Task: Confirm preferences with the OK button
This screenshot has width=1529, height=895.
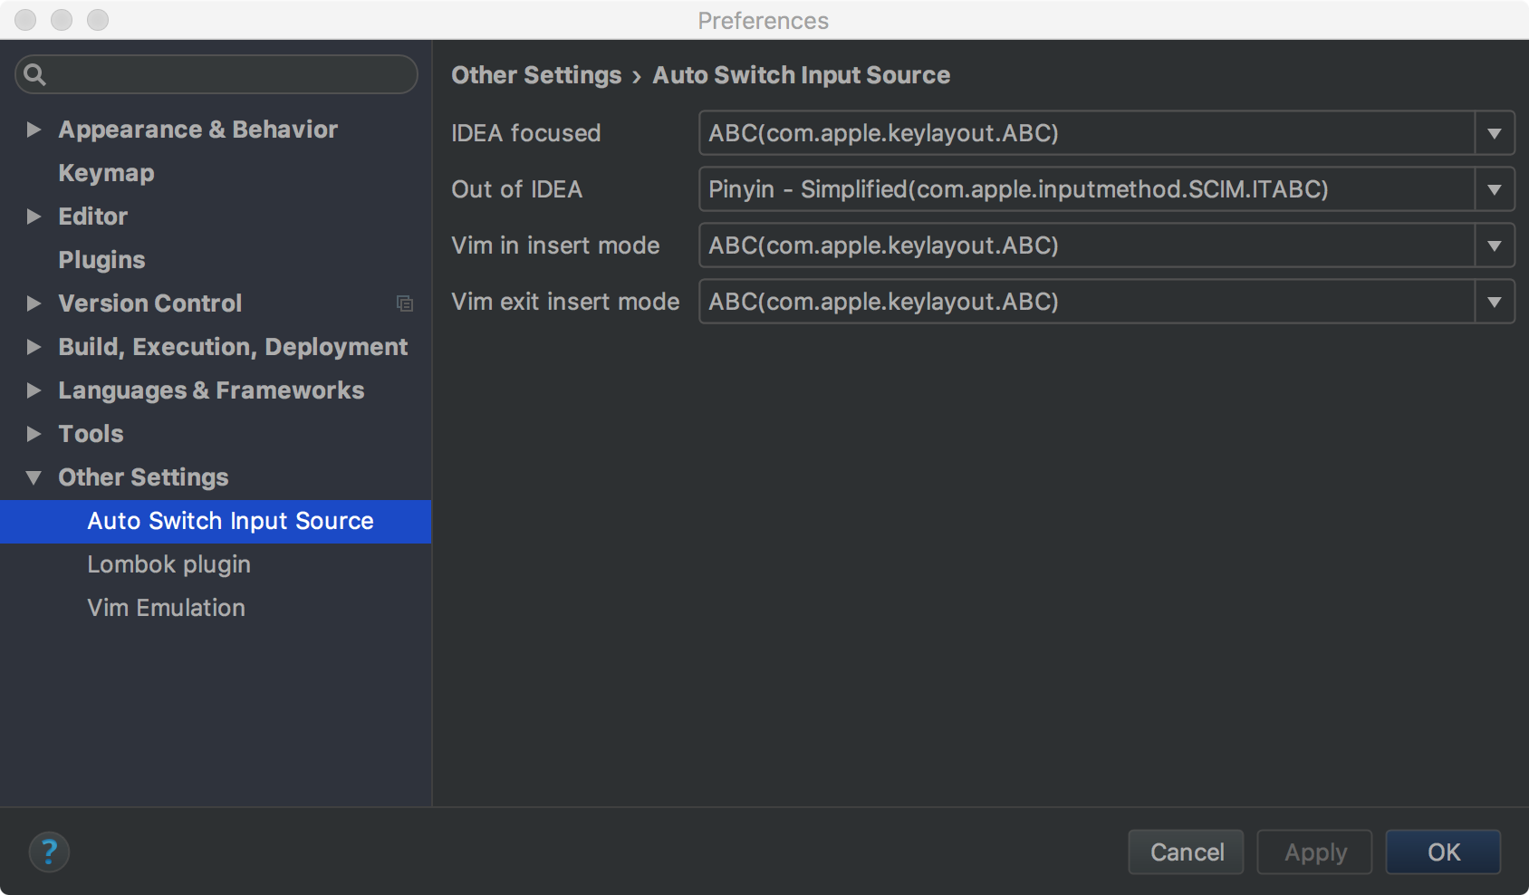Action: 1443,852
